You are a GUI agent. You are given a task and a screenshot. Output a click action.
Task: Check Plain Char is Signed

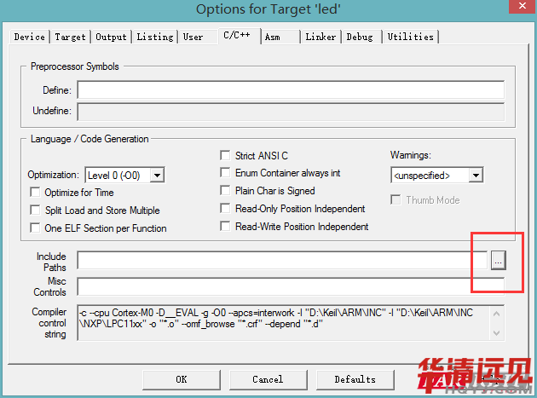226,192
